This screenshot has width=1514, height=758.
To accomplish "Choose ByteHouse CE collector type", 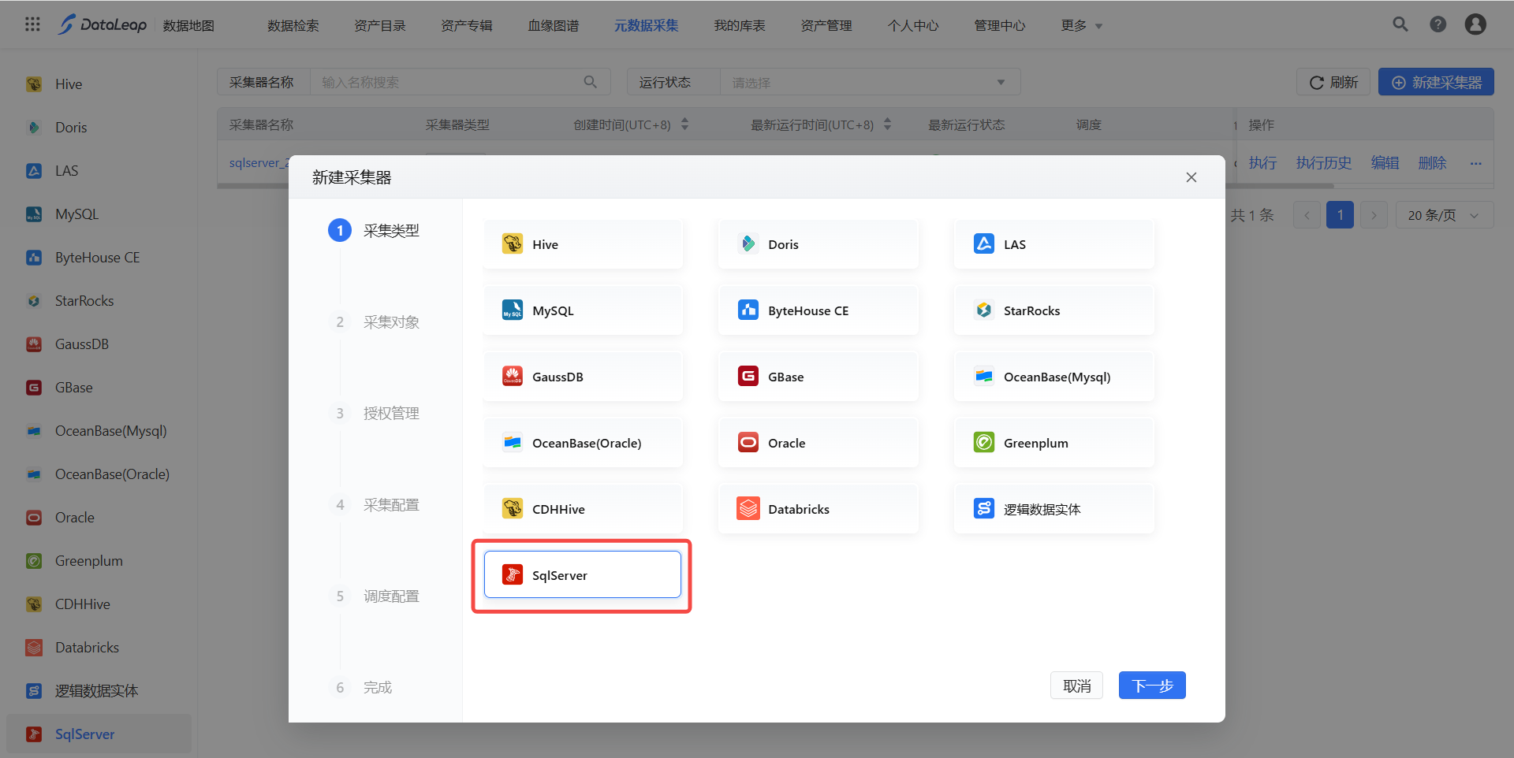I will 818,310.
